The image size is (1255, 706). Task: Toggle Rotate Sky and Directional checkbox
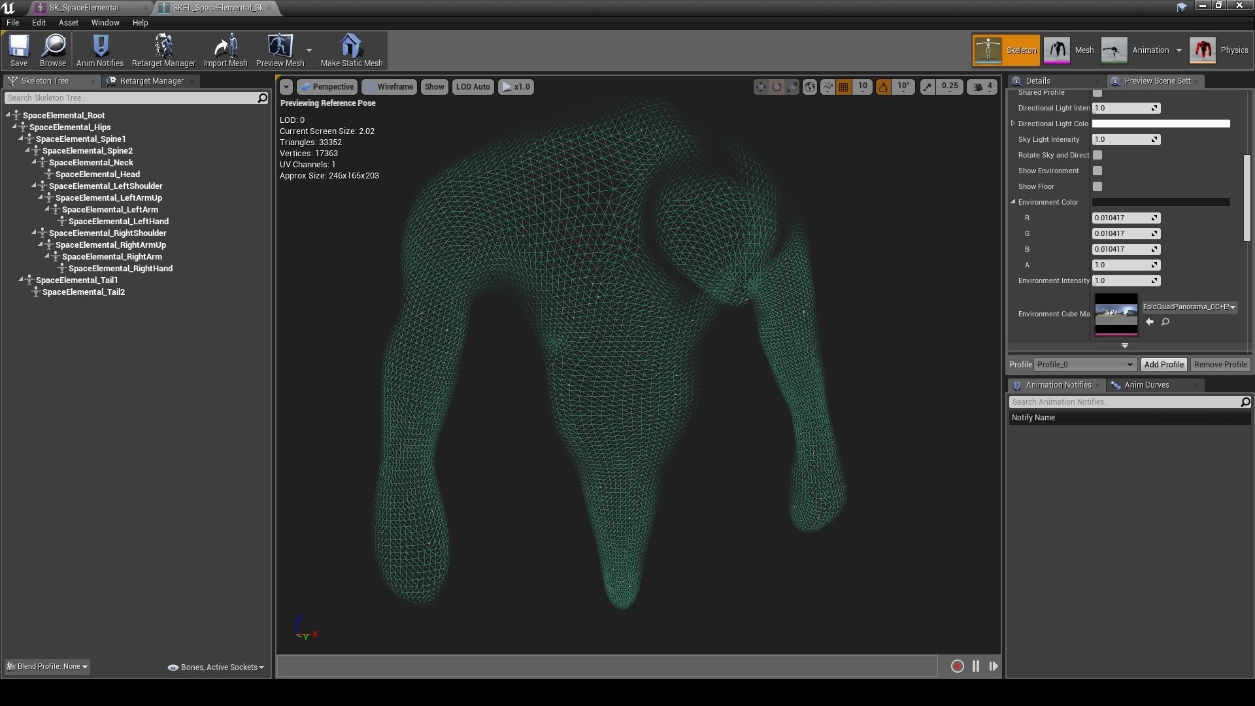[x=1097, y=155]
